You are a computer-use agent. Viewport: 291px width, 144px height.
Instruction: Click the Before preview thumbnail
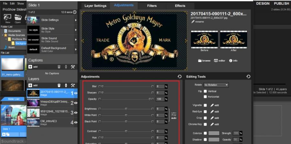(204, 40)
